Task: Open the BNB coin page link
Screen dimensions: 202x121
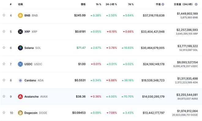Action: pos(31,15)
